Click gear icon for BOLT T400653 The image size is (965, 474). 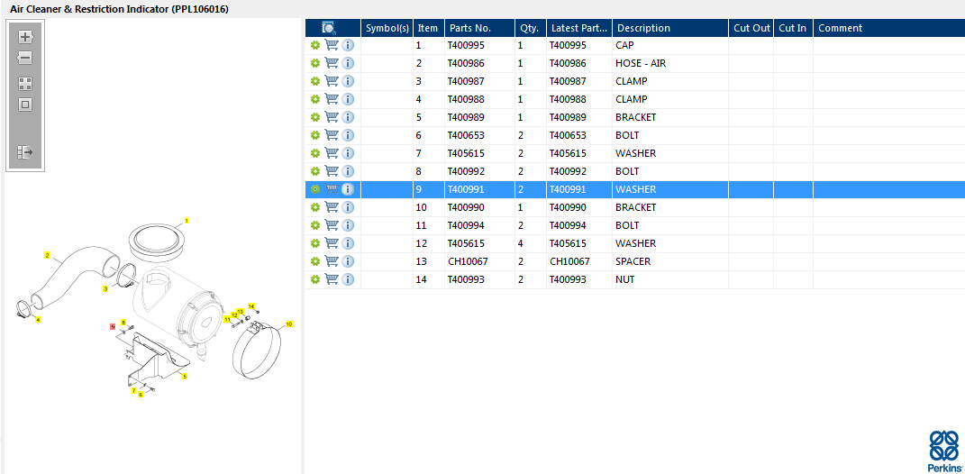coord(315,135)
